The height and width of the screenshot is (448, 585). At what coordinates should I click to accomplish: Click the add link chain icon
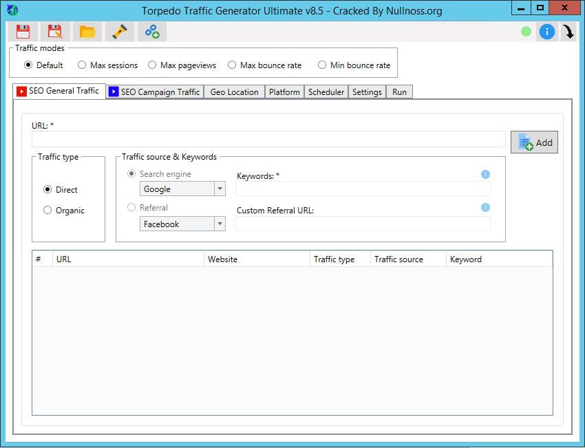(x=152, y=32)
